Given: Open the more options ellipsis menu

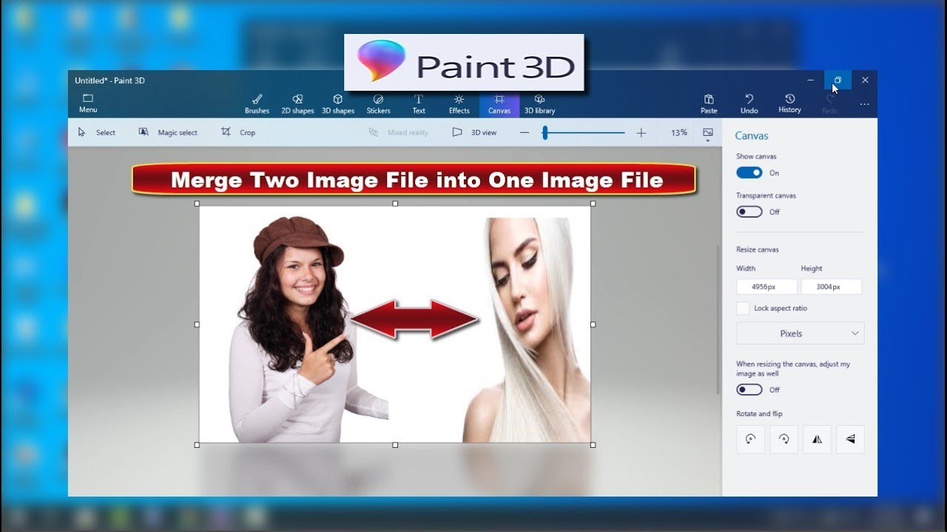Looking at the screenshot, I should point(864,104).
